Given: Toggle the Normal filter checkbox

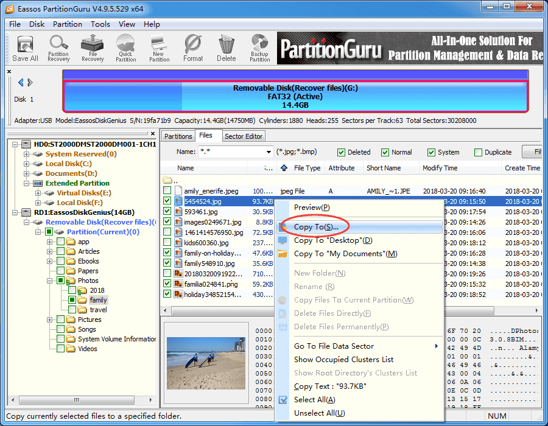Looking at the screenshot, I should click(x=385, y=152).
